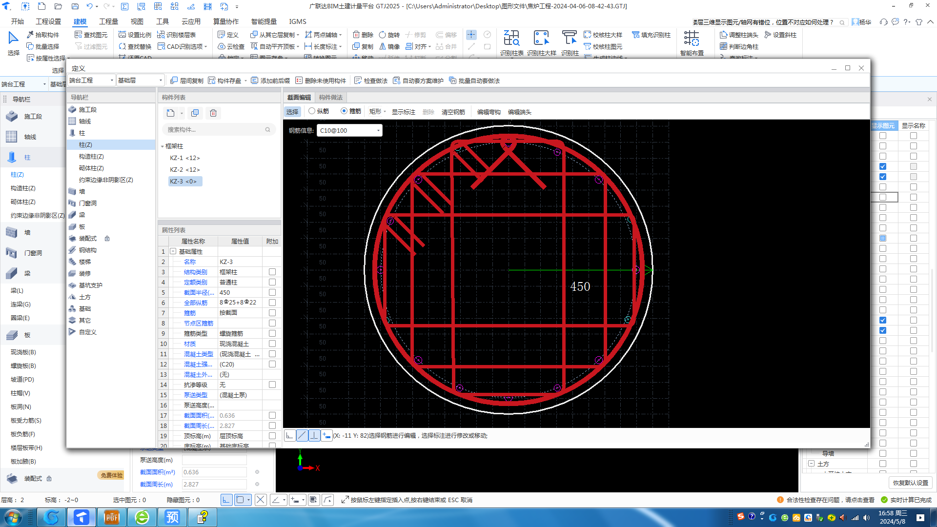Switch to the 截面编辑 tab
The height and width of the screenshot is (527, 937).
click(x=299, y=98)
